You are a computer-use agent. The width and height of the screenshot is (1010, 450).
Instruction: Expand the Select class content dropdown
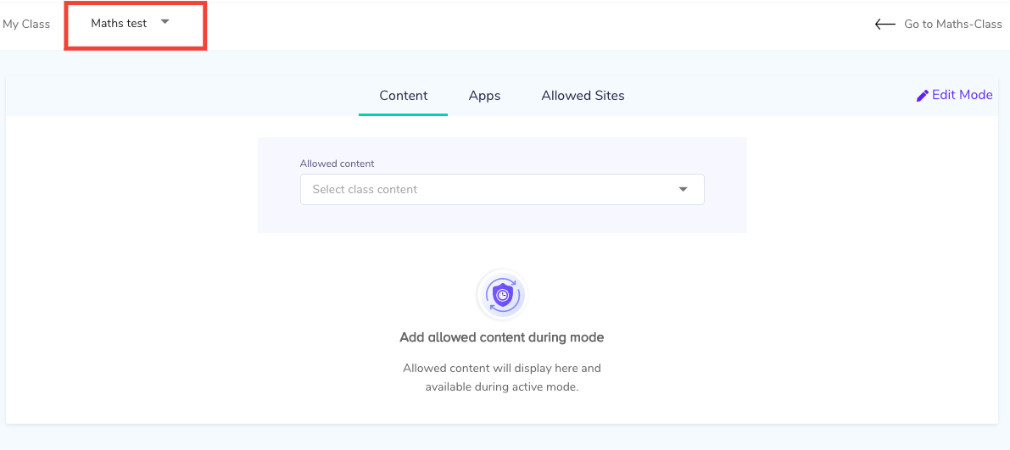coord(502,189)
